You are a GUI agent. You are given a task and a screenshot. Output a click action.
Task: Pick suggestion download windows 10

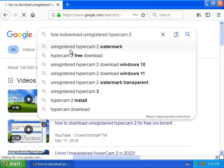[116, 64]
